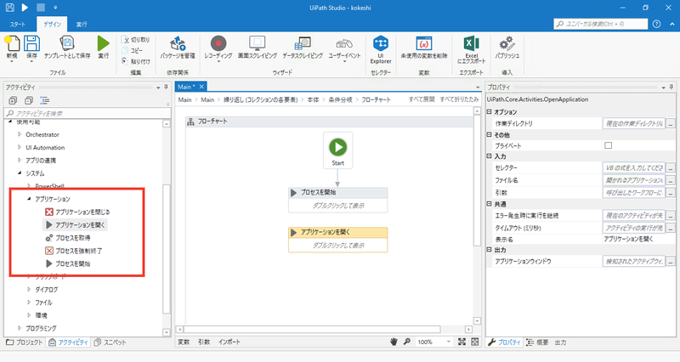Click the magnifier zoom icon in the status bar

click(407, 342)
